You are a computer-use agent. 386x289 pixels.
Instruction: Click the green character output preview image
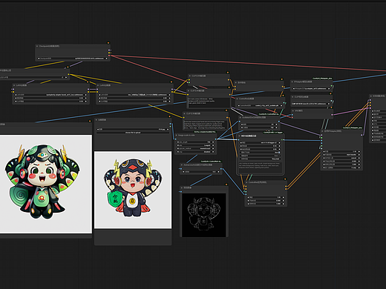coord(46,184)
